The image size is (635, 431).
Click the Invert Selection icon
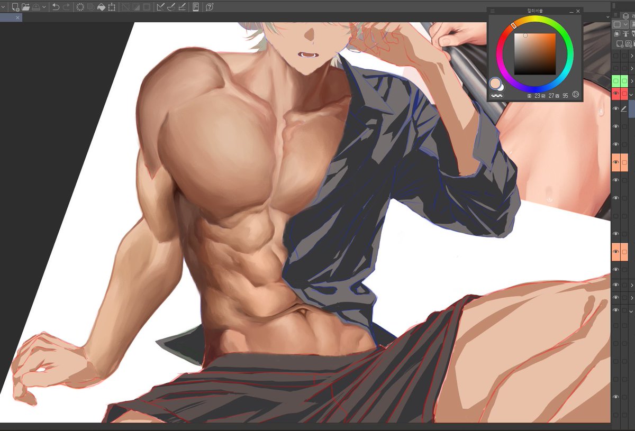pyautogui.click(x=135, y=7)
